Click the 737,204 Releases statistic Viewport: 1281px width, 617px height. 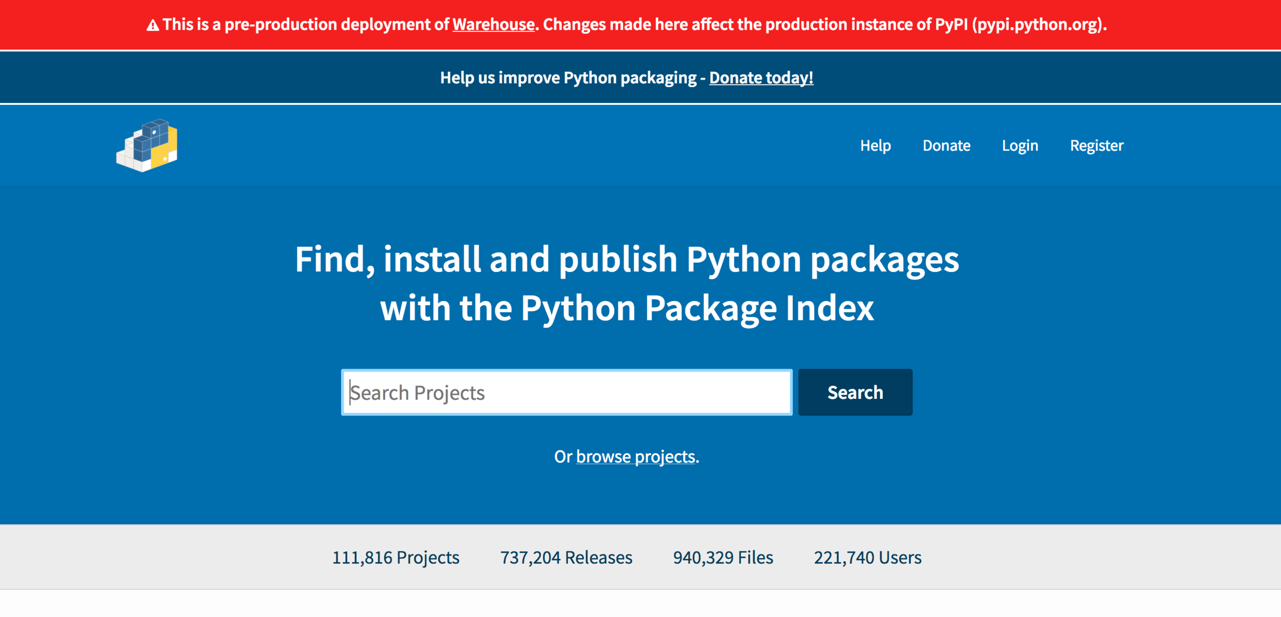566,558
